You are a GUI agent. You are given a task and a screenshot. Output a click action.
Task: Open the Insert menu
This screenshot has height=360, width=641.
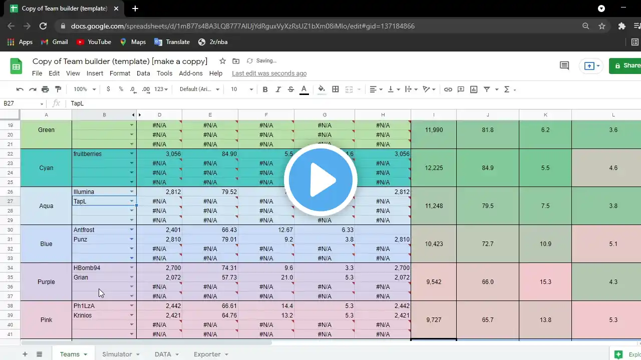pos(95,73)
